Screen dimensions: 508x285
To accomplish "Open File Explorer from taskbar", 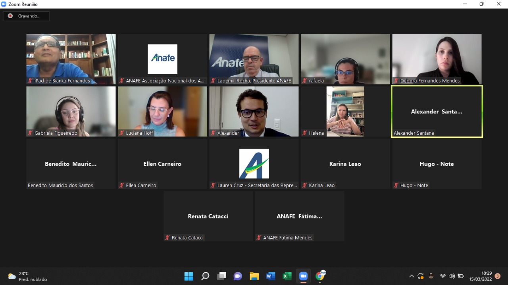I will (254, 276).
